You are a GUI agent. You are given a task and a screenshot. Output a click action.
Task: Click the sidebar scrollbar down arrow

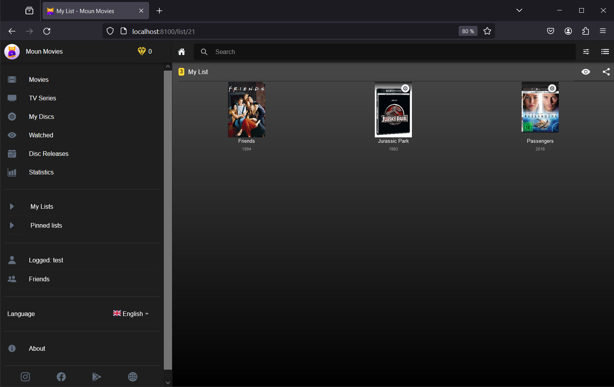pyautogui.click(x=168, y=383)
